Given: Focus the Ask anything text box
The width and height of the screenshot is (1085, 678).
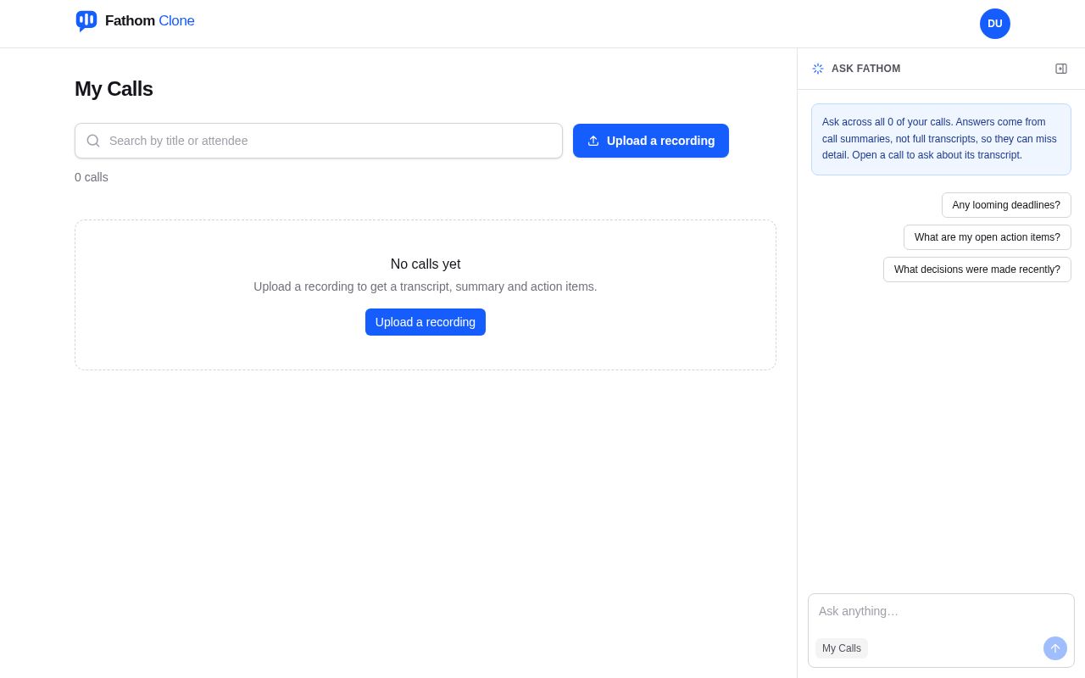Looking at the screenshot, I should tap(941, 612).
